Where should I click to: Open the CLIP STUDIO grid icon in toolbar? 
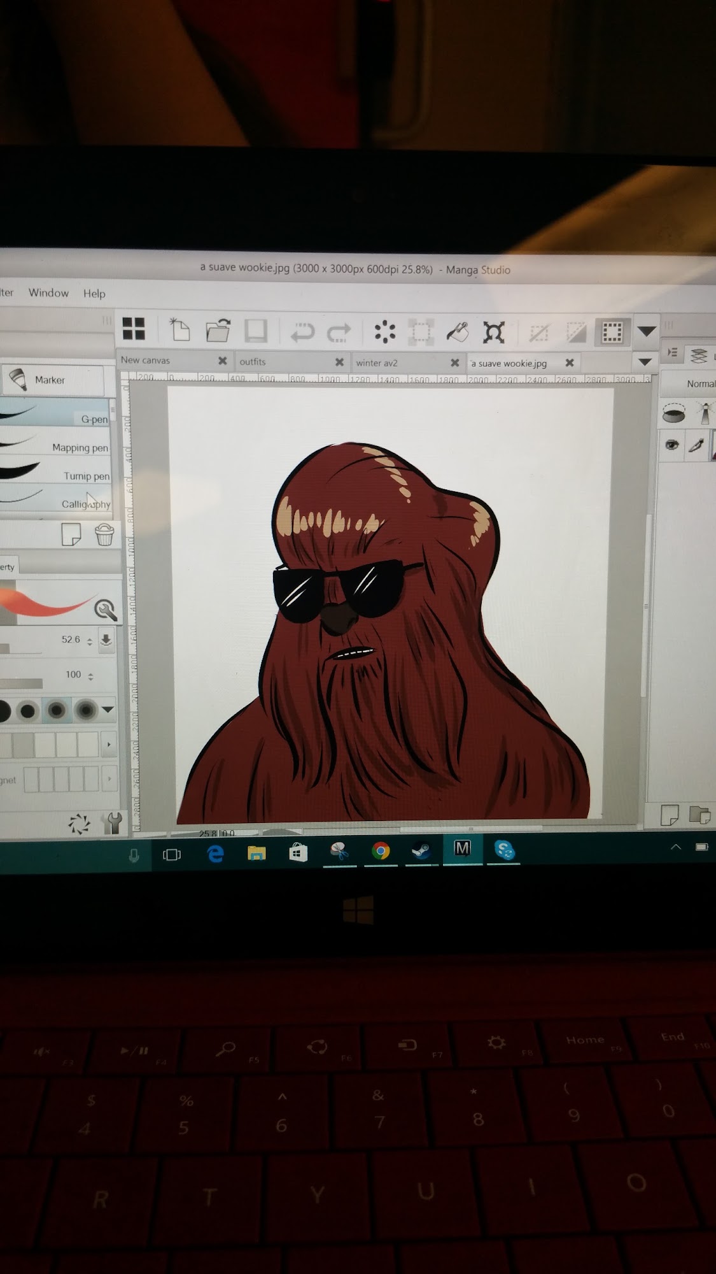[134, 329]
